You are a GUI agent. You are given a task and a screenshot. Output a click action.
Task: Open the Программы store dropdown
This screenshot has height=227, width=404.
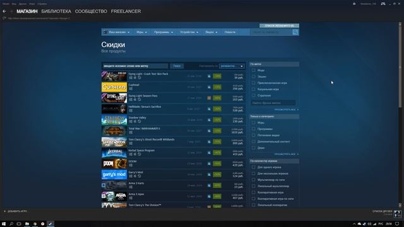(163, 32)
